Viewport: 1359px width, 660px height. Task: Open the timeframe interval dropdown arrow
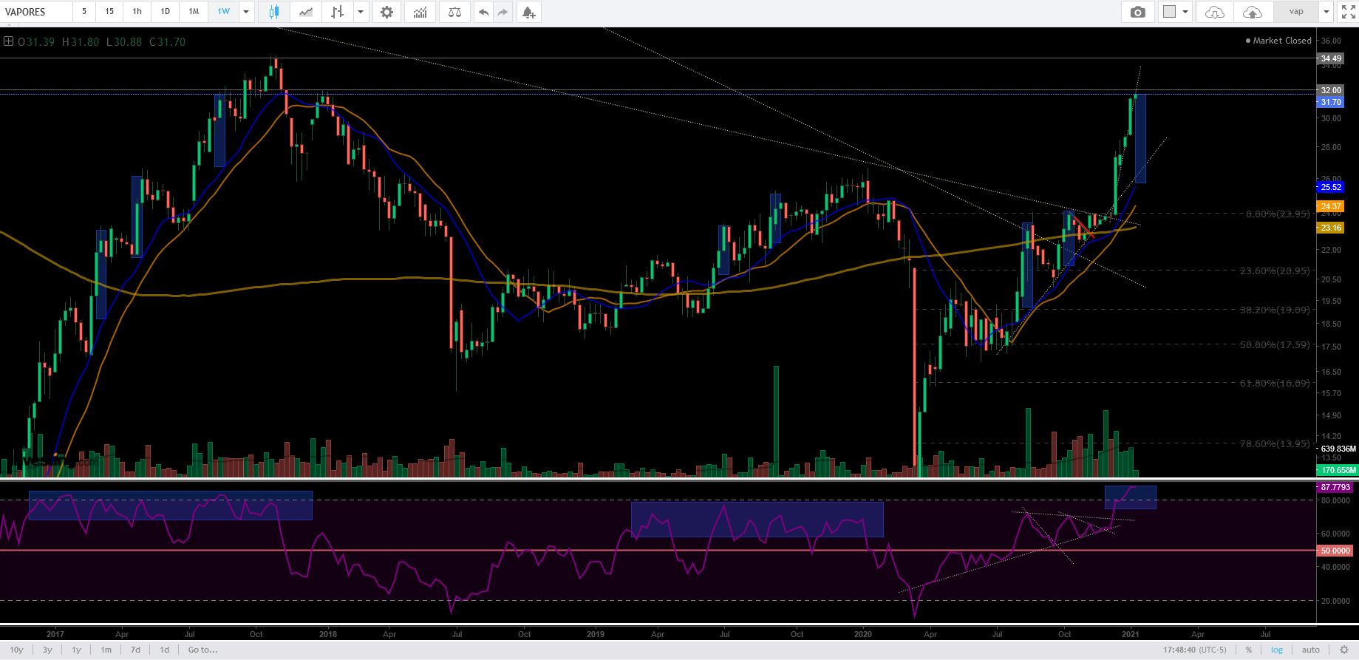click(x=246, y=12)
